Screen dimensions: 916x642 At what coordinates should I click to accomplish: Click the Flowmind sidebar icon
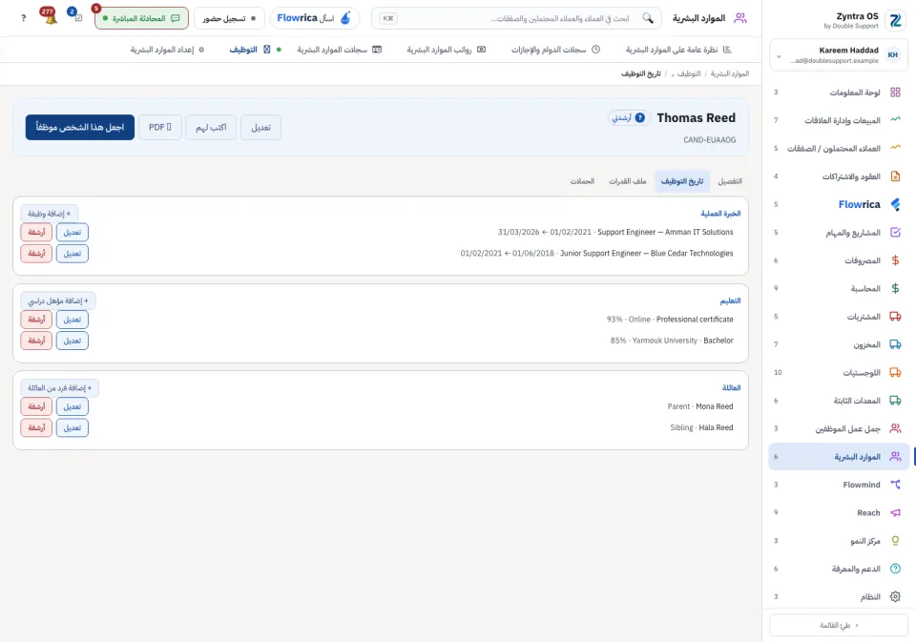tap(895, 485)
